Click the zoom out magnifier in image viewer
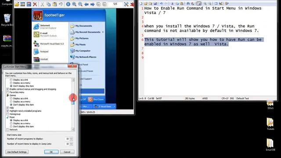Viewport: 281px width, 158px height. pyautogui.click(x=80, y=4)
